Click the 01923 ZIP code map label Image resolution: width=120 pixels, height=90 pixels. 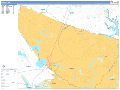coord(72,13)
